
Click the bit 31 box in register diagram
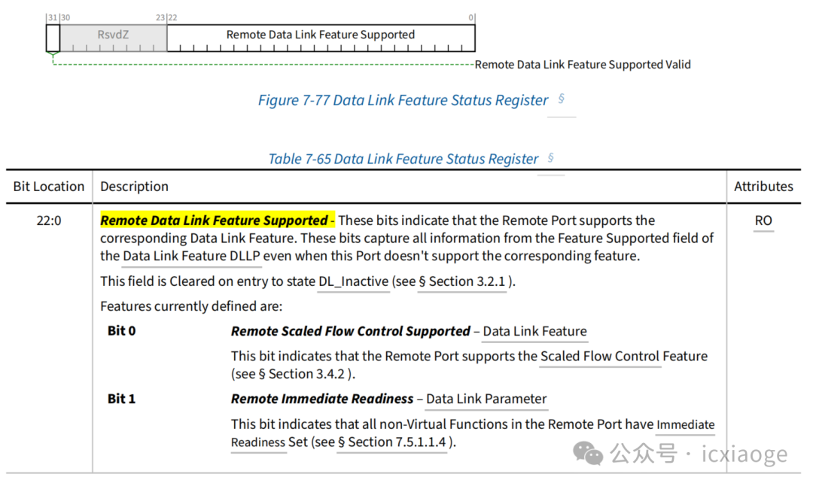53,37
